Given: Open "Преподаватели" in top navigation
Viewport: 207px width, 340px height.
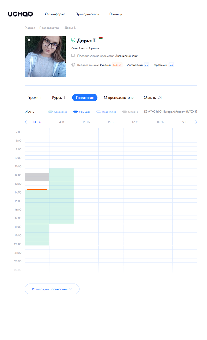Looking at the screenshot, I should point(87,14).
